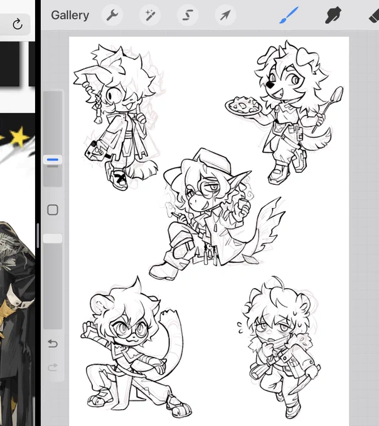Select the Selection S-shaped tool

[x=188, y=15]
